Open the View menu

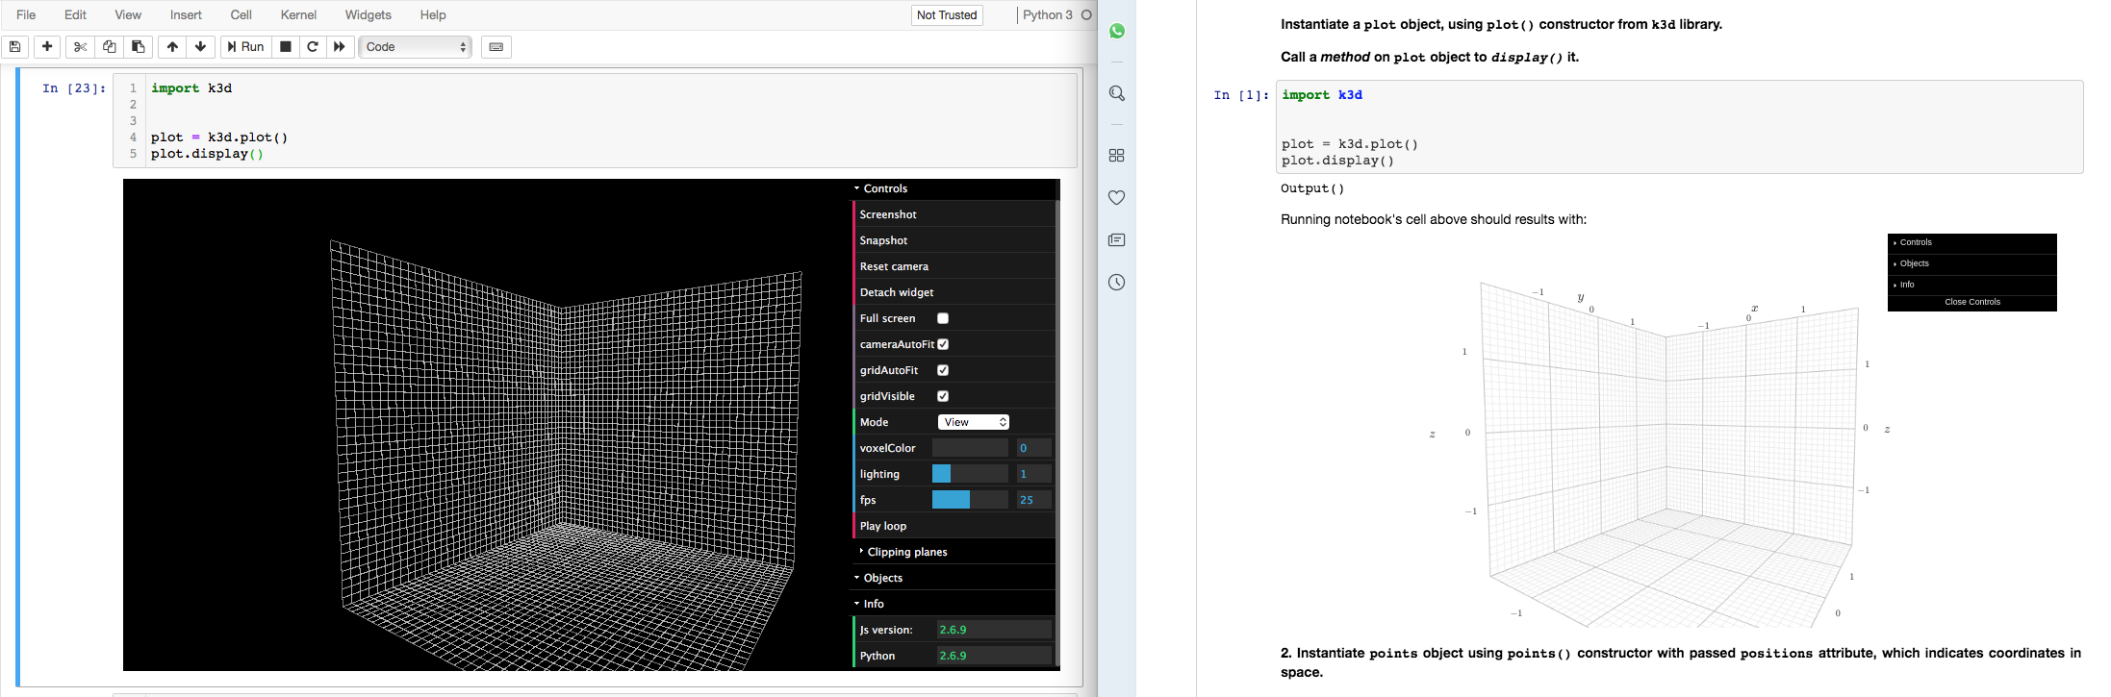(x=128, y=14)
